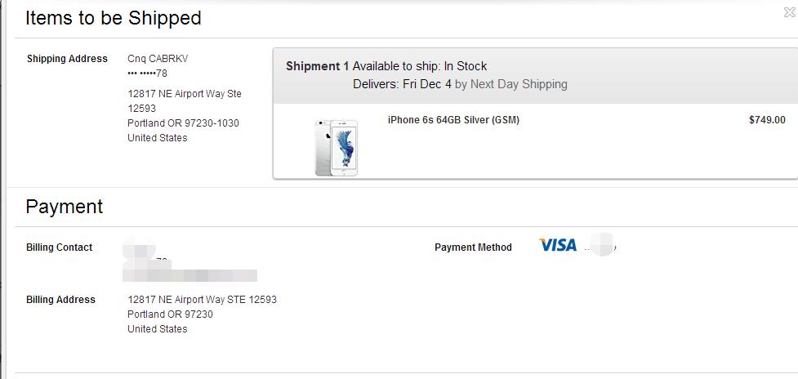Click the recipient name Cnq CABRKV
Screen dimensions: 798x379
(x=158, y=59)
